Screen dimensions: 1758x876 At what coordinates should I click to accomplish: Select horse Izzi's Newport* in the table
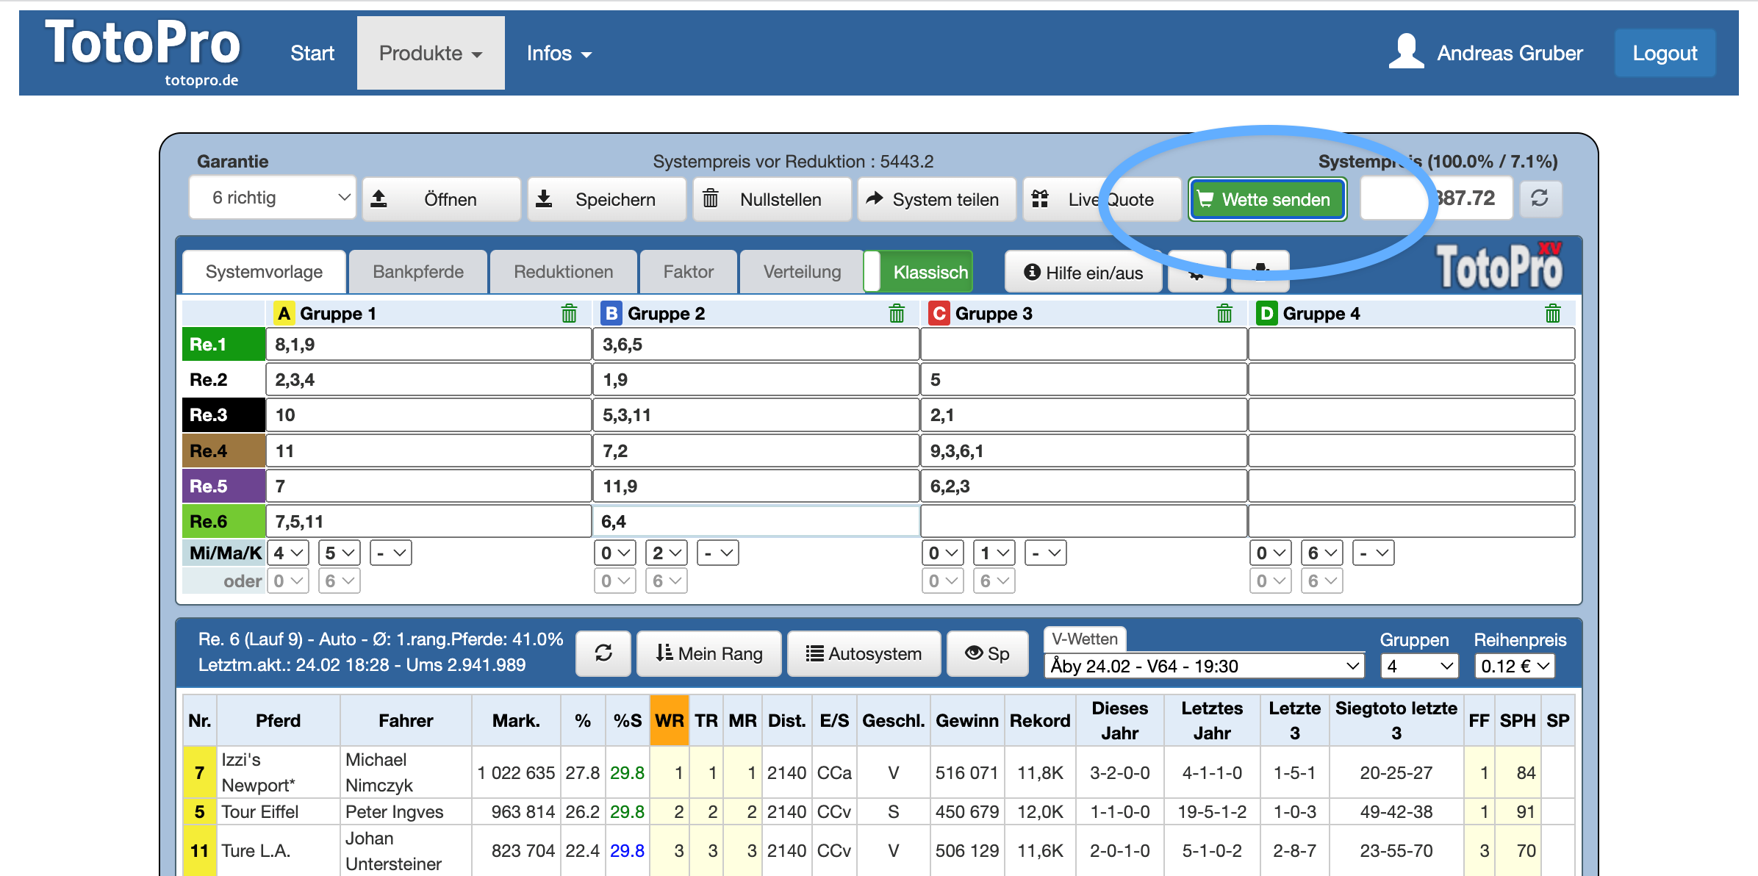pyautogui.click(x=259, y=772)
